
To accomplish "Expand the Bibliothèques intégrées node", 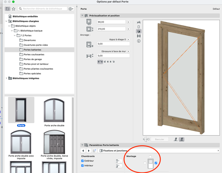I will [6, 78].
